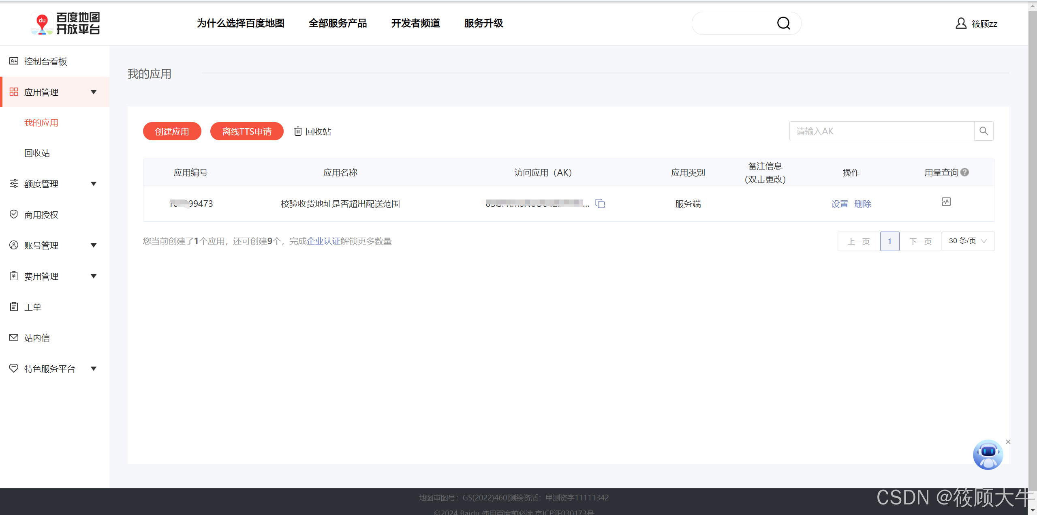
Task: Click the user avatar icon
Action: (x=960, y=24)
